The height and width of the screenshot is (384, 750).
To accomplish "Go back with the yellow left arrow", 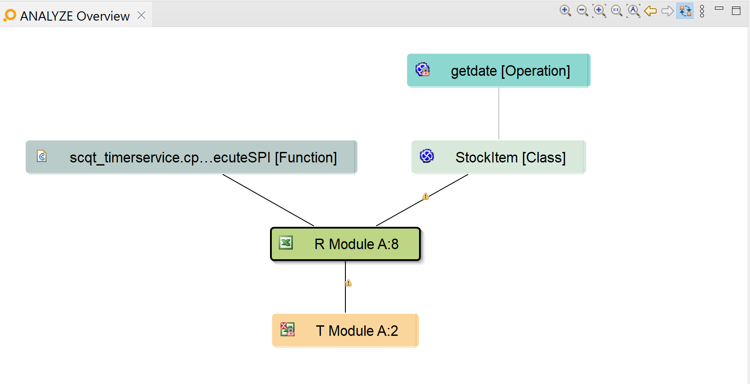I will click(650, 11).
